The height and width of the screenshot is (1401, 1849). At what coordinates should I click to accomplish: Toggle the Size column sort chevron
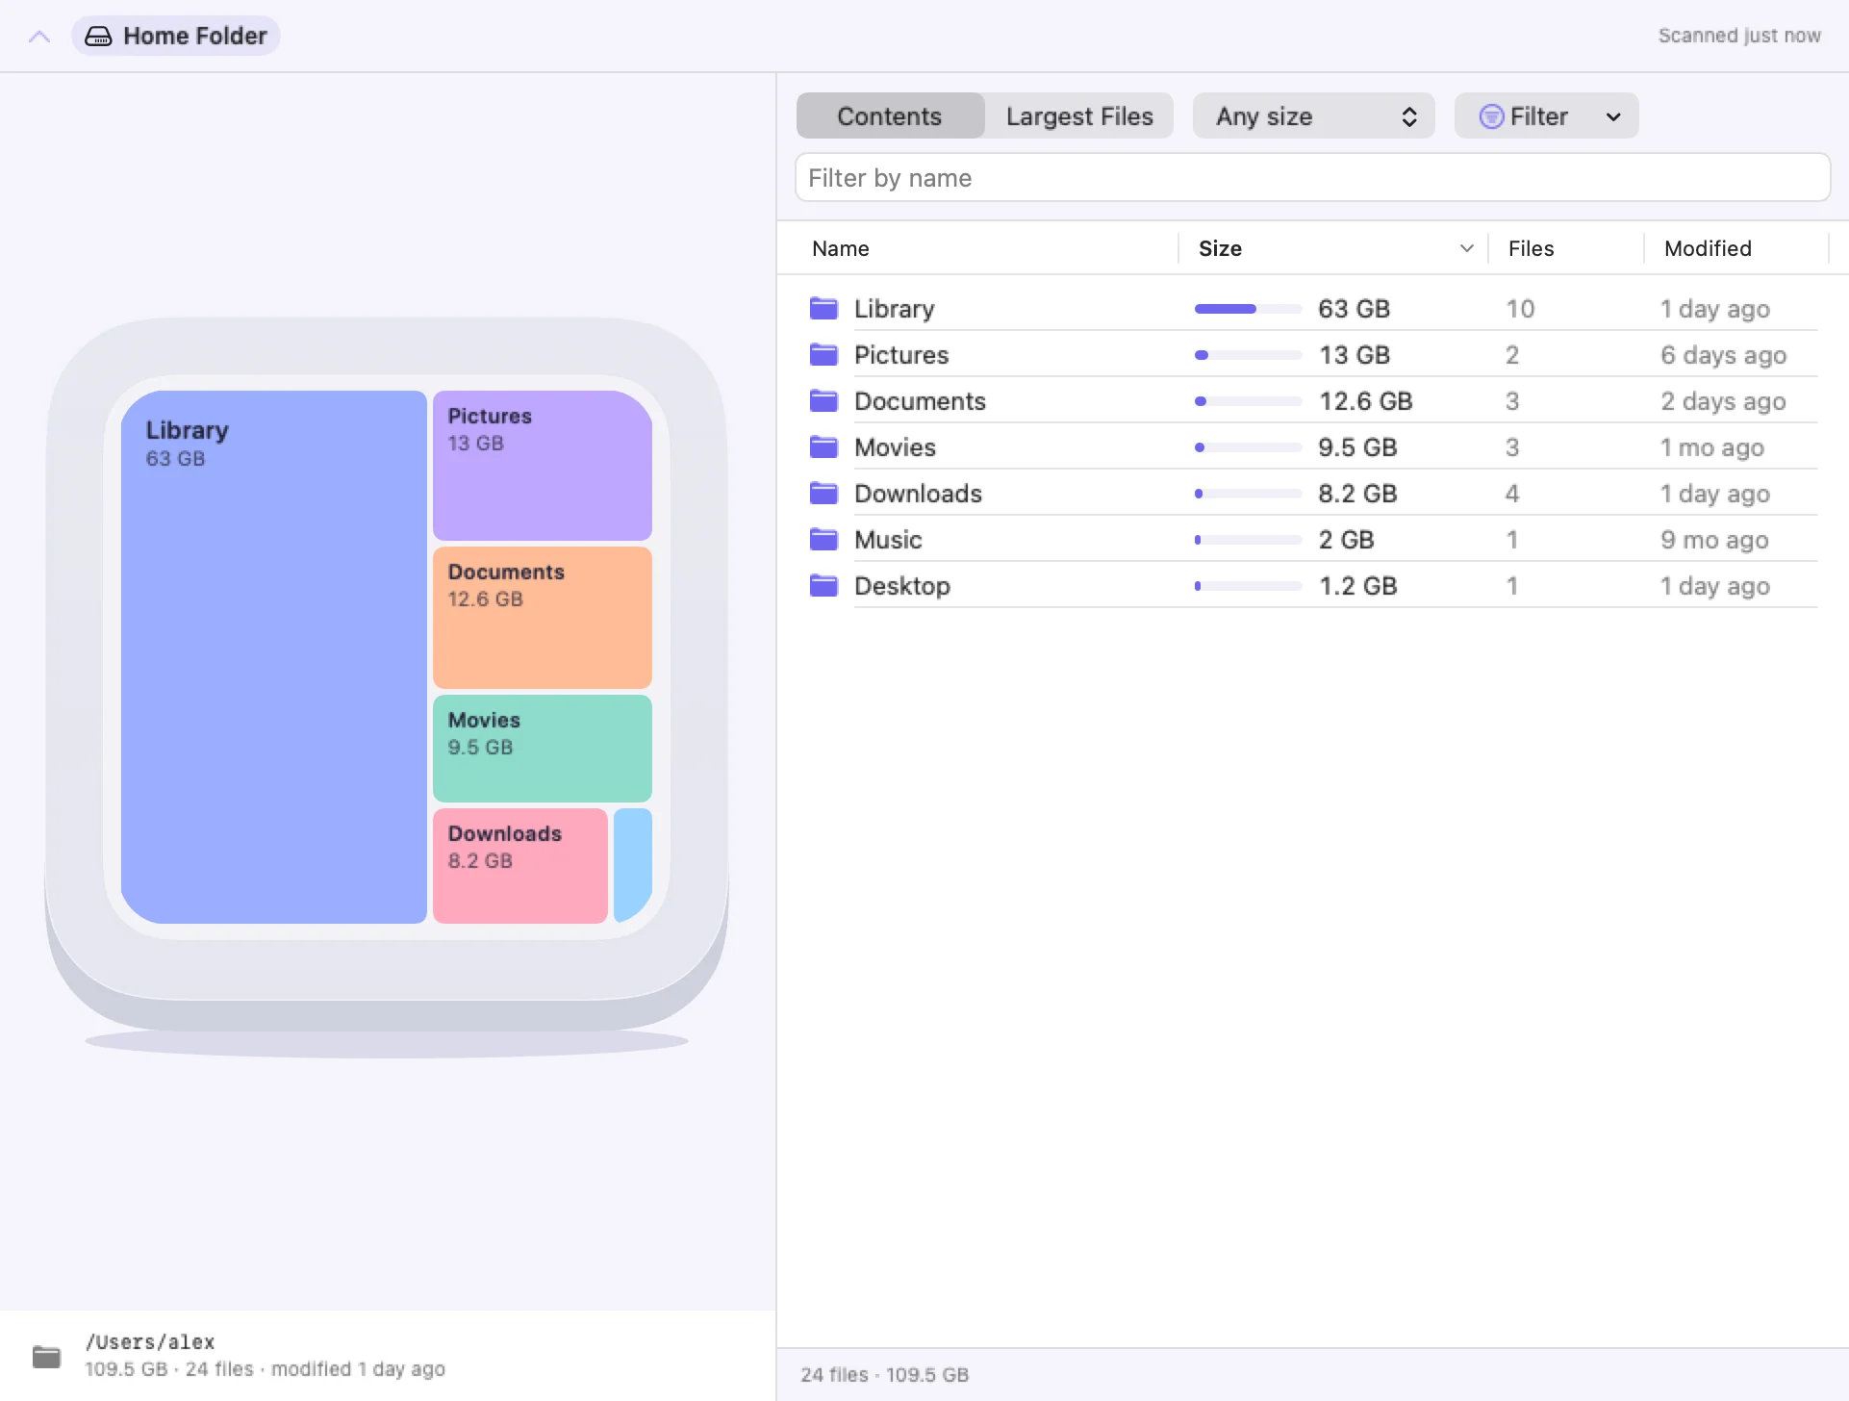1466,248
